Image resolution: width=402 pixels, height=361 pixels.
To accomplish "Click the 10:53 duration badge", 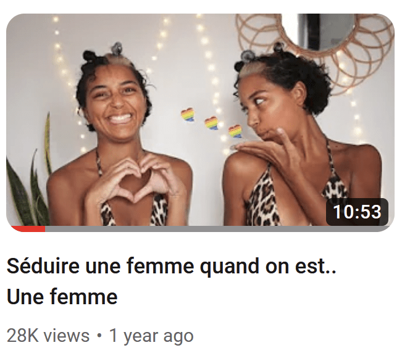I will [x=357, y=212].
